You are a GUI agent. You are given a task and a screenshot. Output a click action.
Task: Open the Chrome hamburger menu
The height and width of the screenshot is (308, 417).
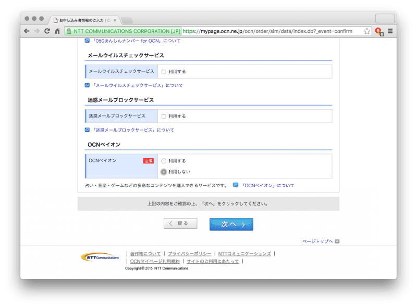390,31
